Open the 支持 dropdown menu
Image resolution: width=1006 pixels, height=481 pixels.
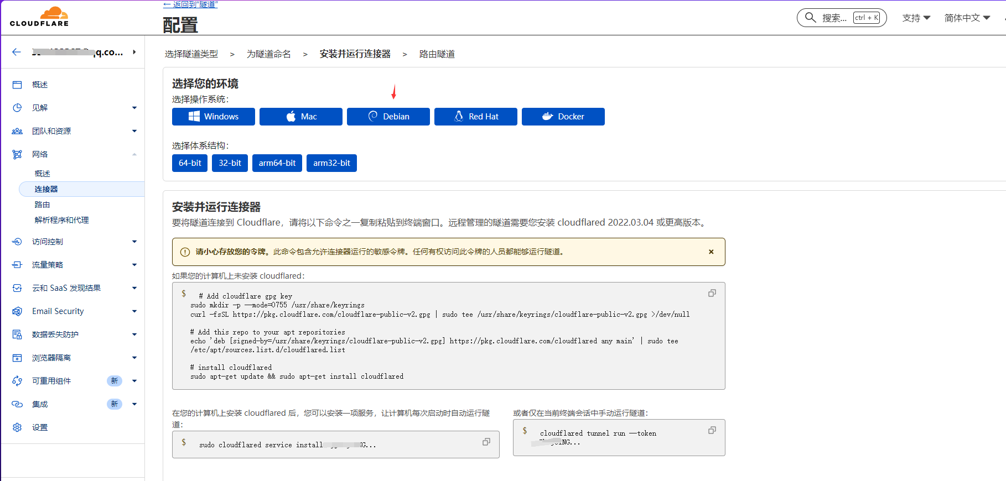point(916,18)
